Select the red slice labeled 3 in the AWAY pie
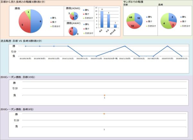193x140 pixels. [x=71, y=31]
